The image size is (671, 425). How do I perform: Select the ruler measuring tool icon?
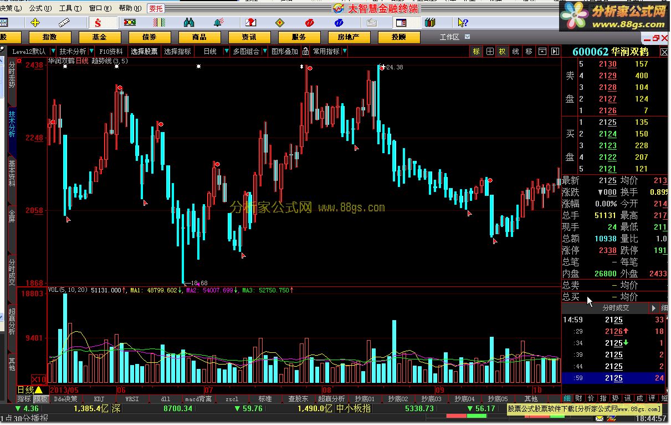(x=65, y=23)
